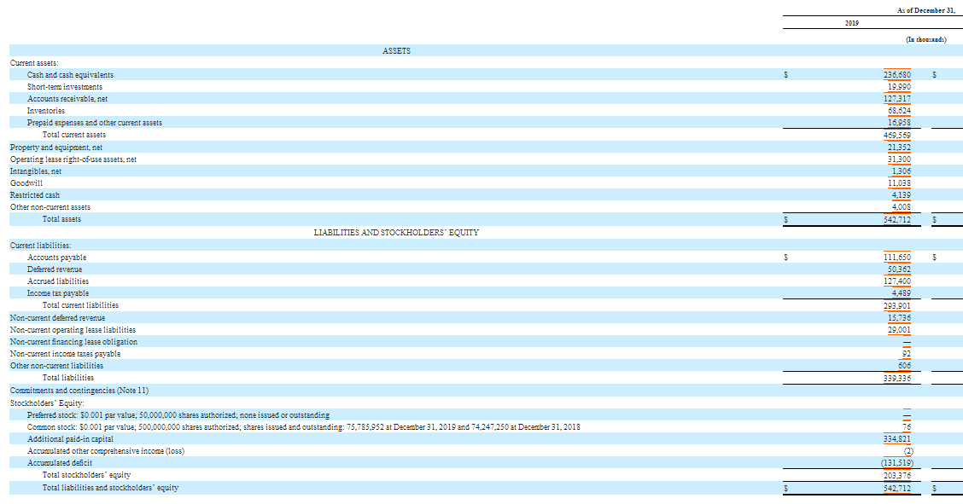Select 'Accounts receivable, net' label
The image size is (963, 504).
point(67,99)
